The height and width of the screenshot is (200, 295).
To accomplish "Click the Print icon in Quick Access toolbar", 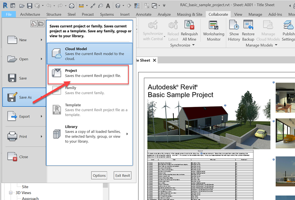I will pyautogui.click(x=71, y=6).
